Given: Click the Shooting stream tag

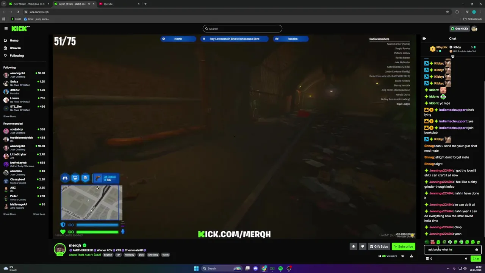Looking at the screenshot, I should (153, 255).
